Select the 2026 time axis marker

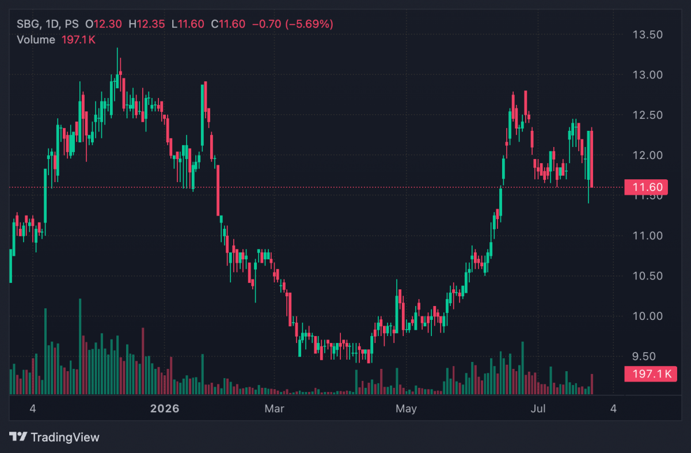point(165,409)
